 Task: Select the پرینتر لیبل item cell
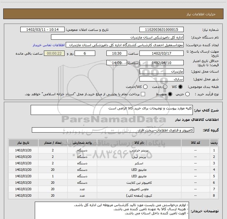(139, 157)
